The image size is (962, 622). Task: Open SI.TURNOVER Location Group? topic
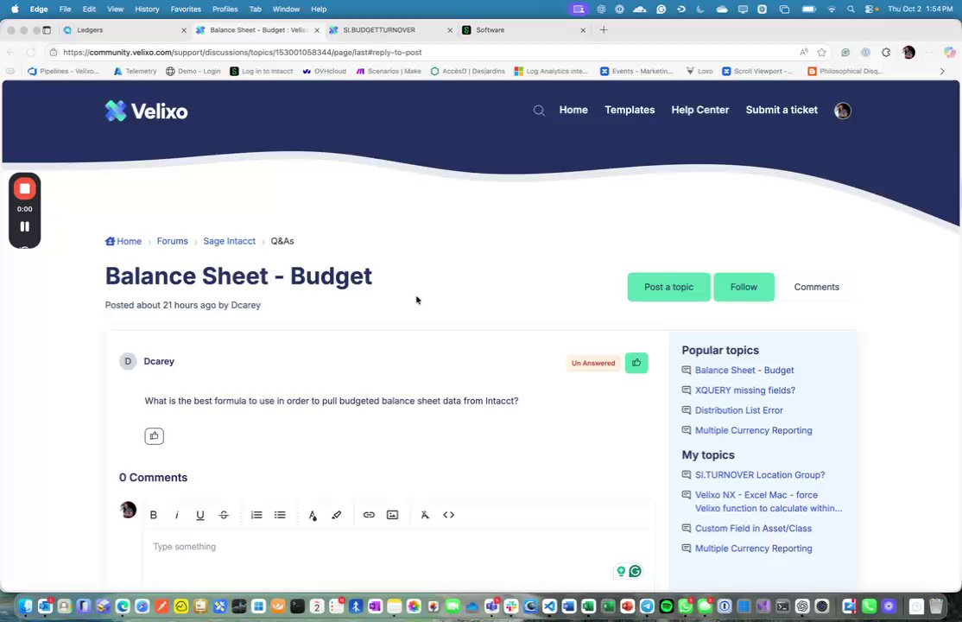coord(760,474)
